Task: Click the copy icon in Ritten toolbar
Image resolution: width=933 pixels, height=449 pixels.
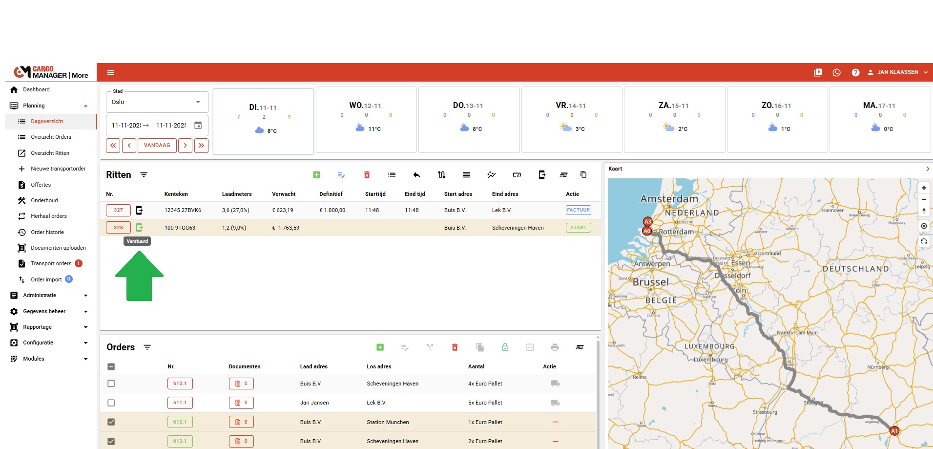Action: pyautogui.click(x=583, y=174)
